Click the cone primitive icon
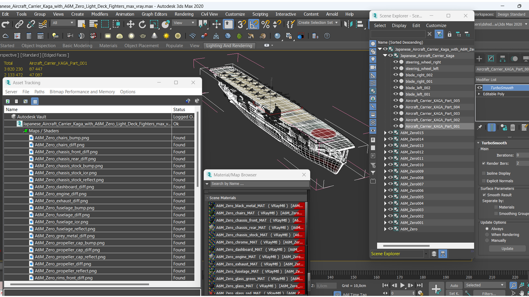Image resolution: width=529 pixels, height=297 pixels. [x=154, y=36]
